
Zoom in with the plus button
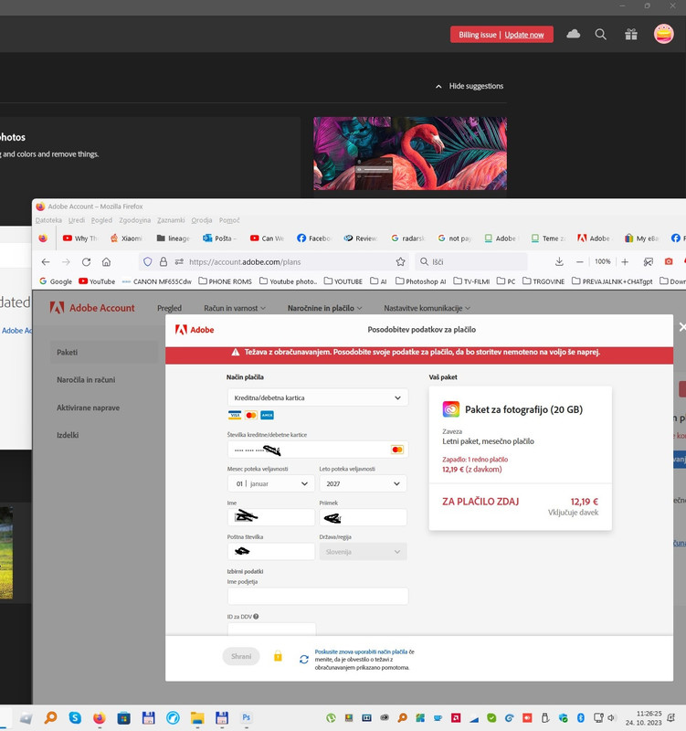(x=625, y=262)
